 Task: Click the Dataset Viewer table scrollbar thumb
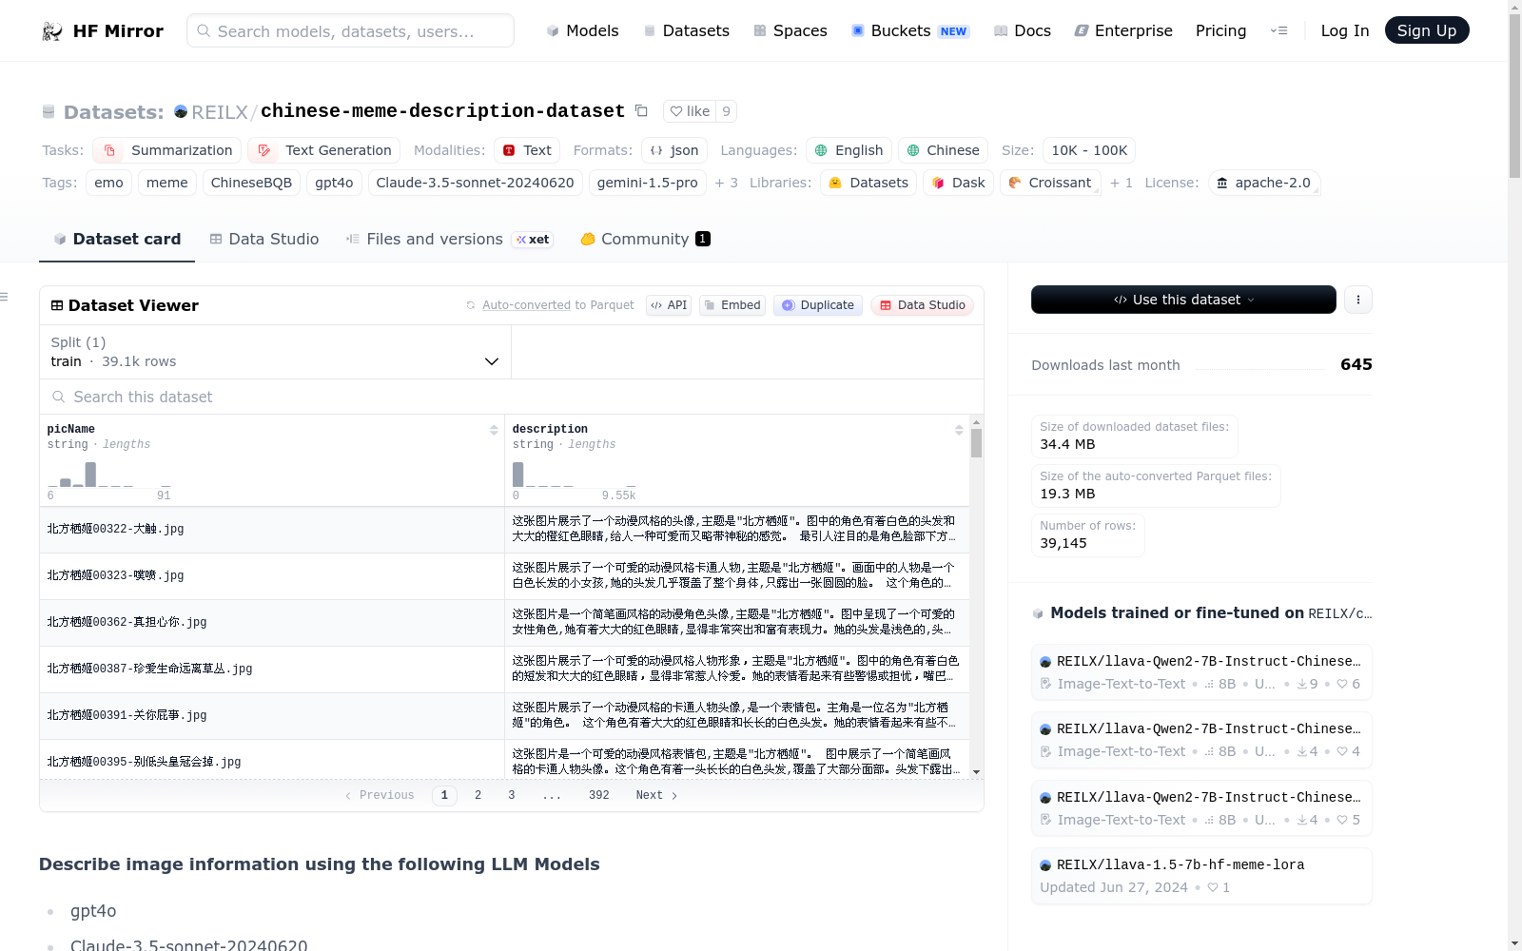point(976,443)
